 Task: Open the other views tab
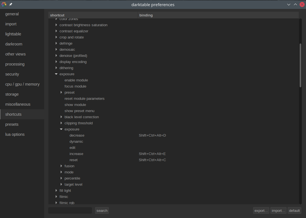point(22,54)
